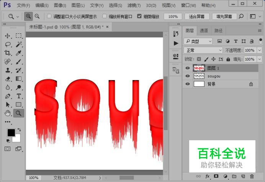
Task: Add a layer mask
Action: coord(216,176)
